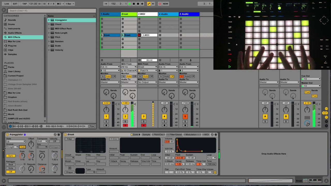
Task: Launch the Break clip on the Break track
Action: (123, 35)
